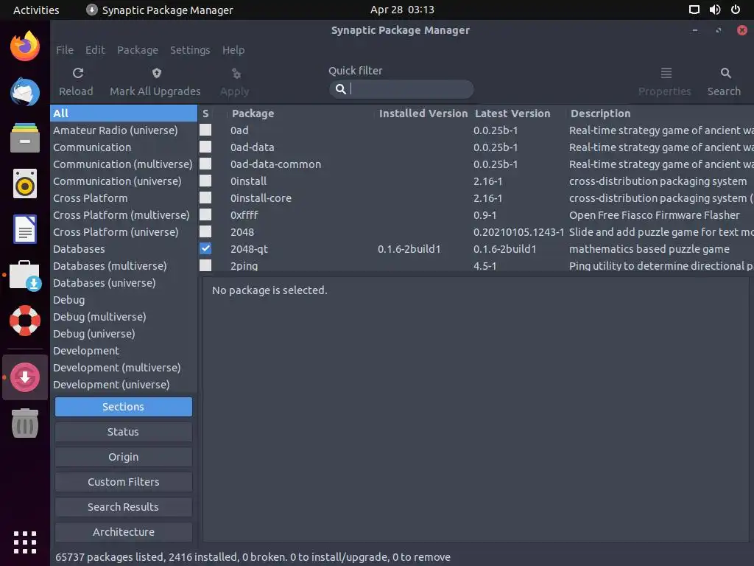This screenshot has width=754, height=566.
Task: Mark the 0install-core package checkbox
Action: [205, 198]
